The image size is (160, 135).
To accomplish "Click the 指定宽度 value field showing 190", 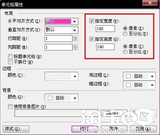I will tap(105, 29).
